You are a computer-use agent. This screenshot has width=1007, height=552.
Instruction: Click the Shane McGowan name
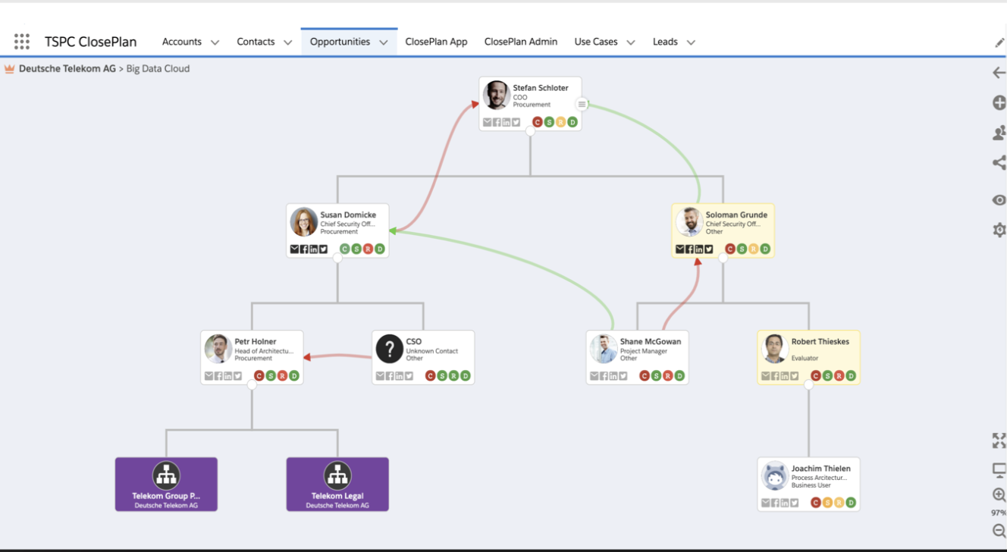[651, 342]
